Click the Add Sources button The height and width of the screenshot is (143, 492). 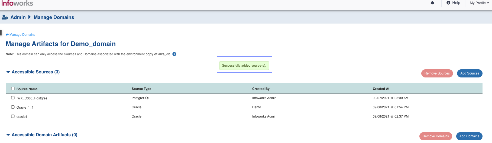tap(470, 73)
